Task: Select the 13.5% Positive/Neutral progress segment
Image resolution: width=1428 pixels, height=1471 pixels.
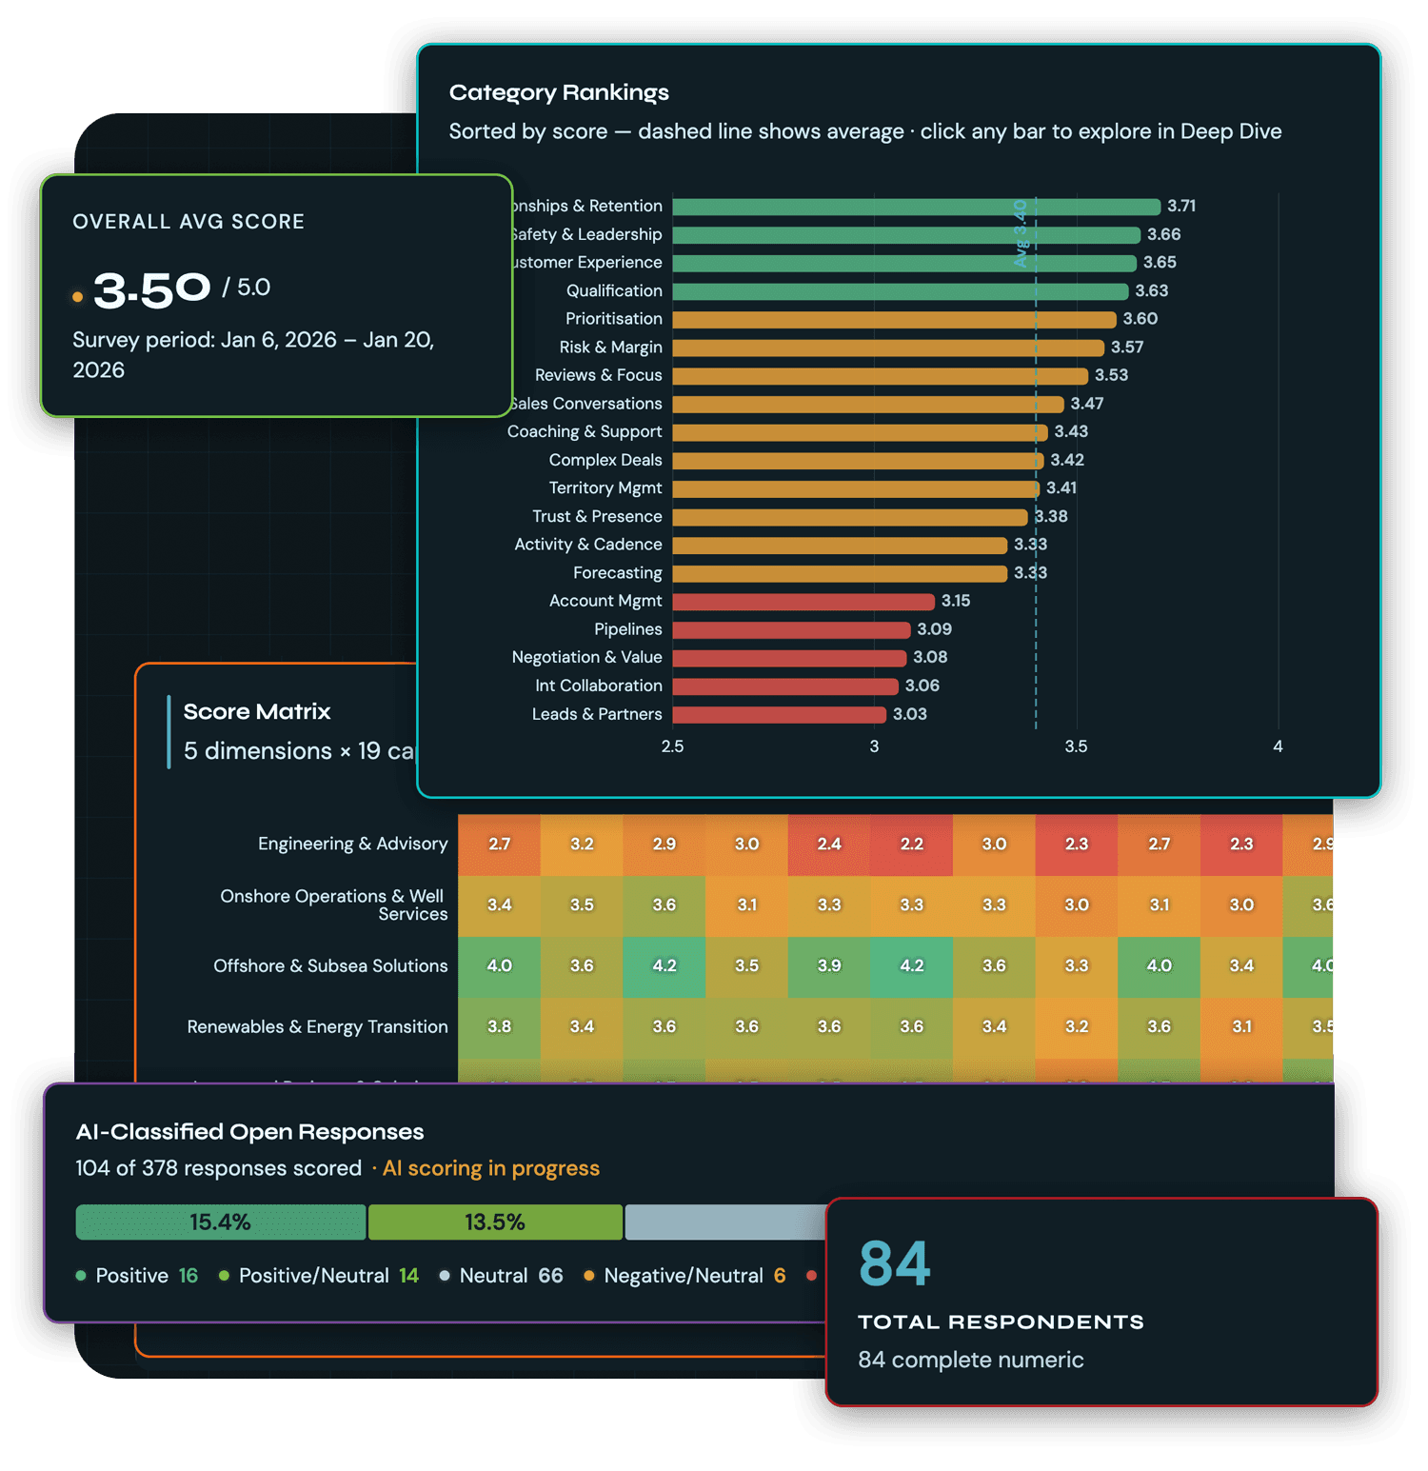Action: pos(495,1223)
